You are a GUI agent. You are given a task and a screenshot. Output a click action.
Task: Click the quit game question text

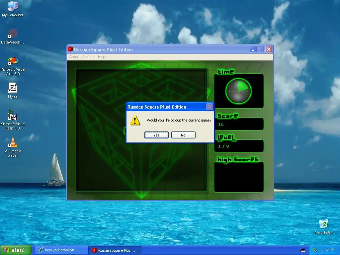[179, 120]
